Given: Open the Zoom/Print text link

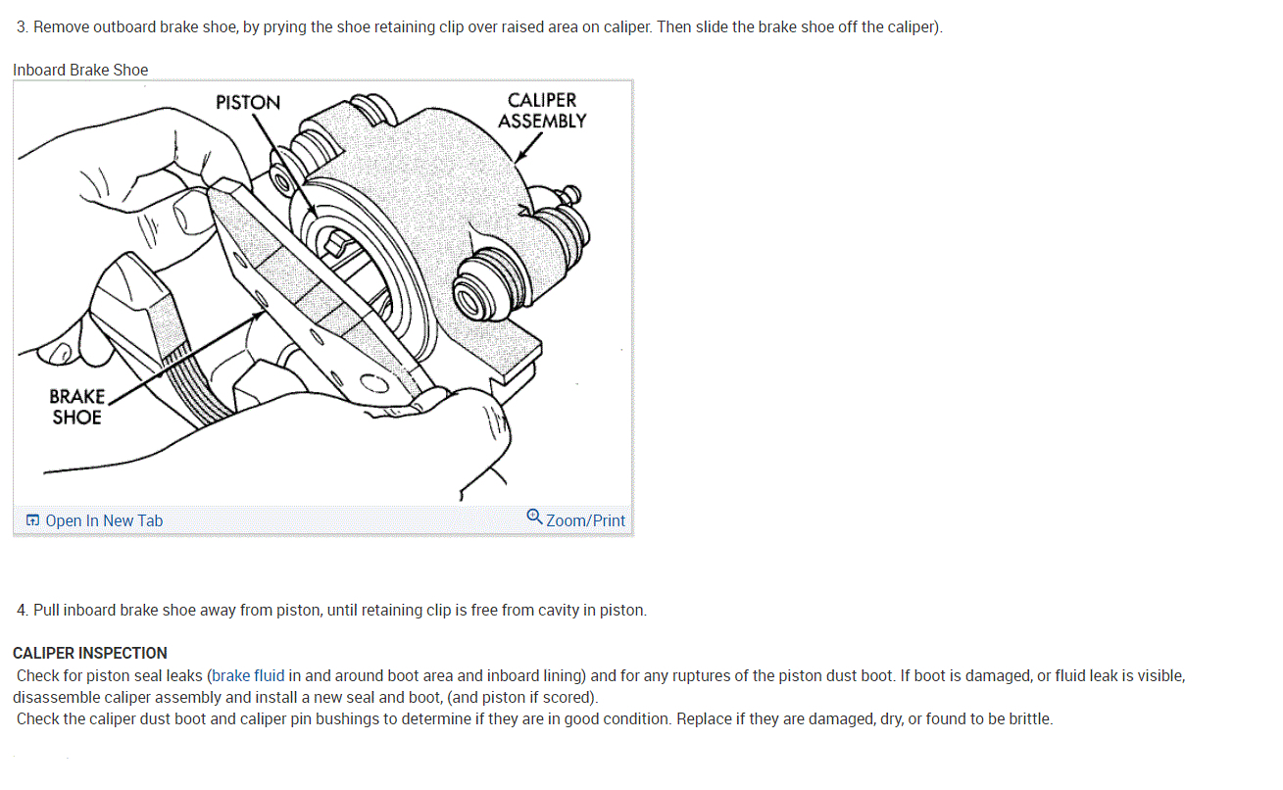Looking at the screenshot, I should click(x=585, y=520).
